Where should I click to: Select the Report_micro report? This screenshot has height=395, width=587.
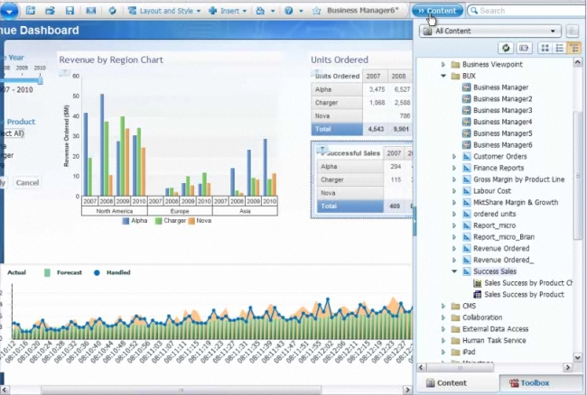coord(495,225)
